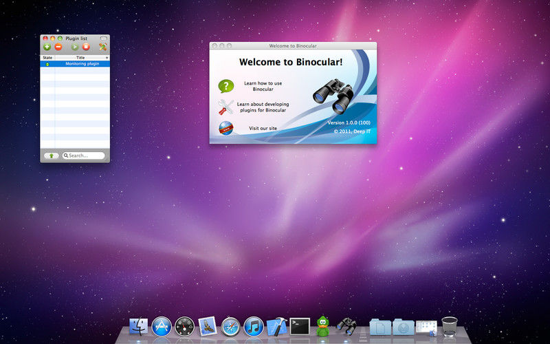Click the red remove plugin button
Screen dimensions: 550x344
(58, 47)
